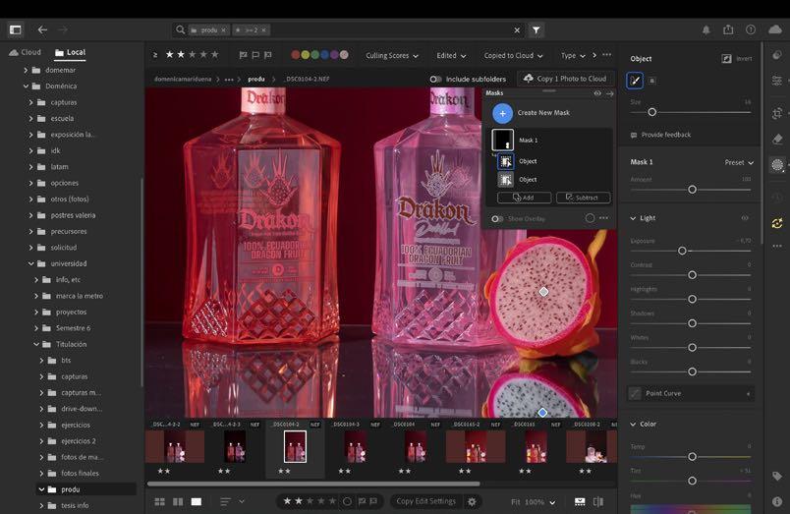790x514 pixels.
Task: Switch to the Cloud tab
Action: coord(26,52)
